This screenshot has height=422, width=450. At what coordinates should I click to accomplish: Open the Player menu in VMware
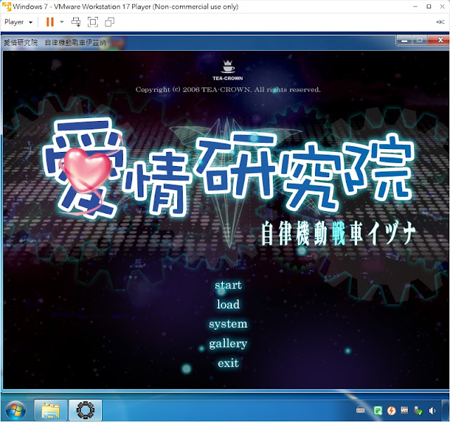pyautogui.click(x=18, y=22)
